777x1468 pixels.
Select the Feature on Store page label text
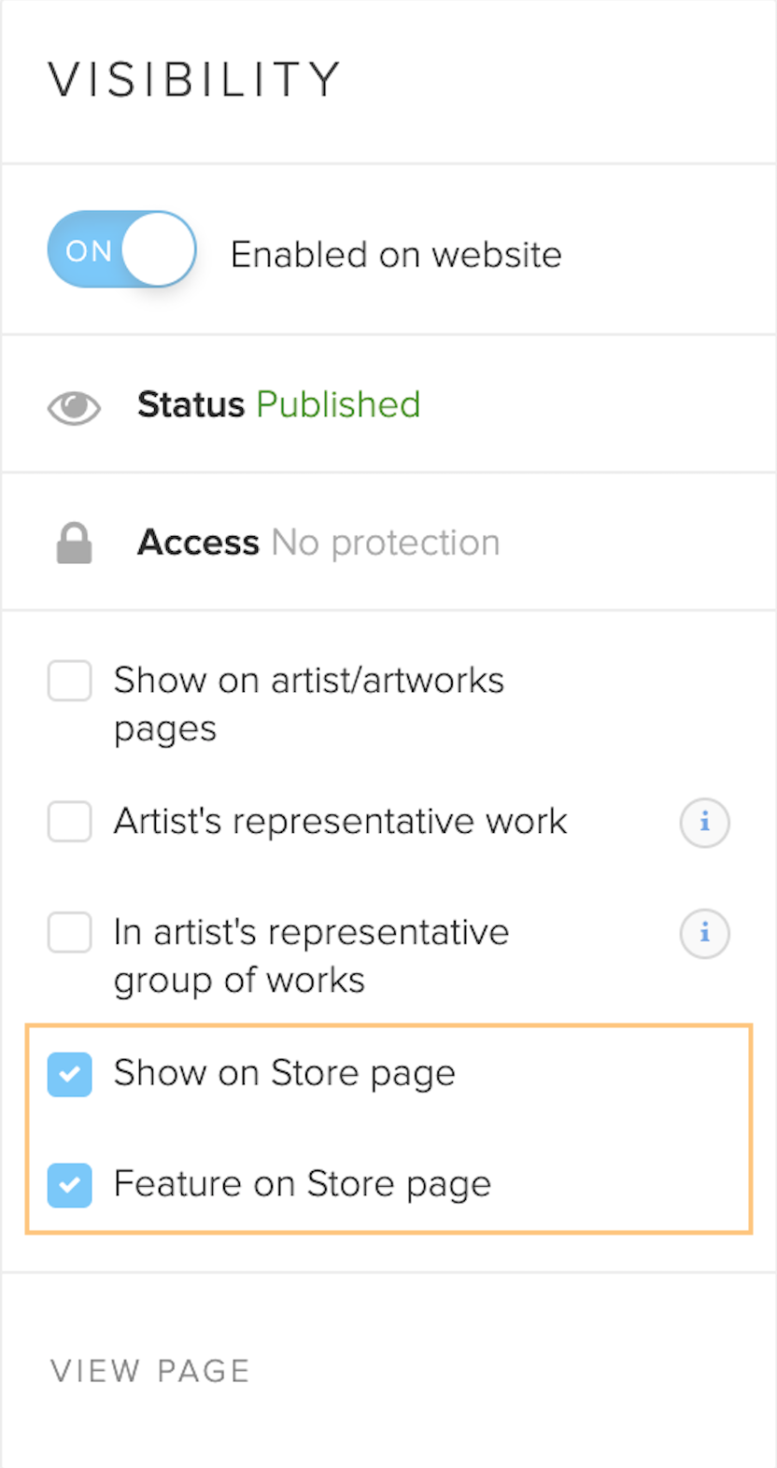coord(303,1185)
